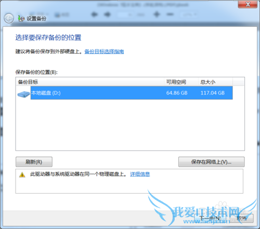Select the 本地磁盘 (D:) row
The image size is (260, 229).
click(125, 93)
